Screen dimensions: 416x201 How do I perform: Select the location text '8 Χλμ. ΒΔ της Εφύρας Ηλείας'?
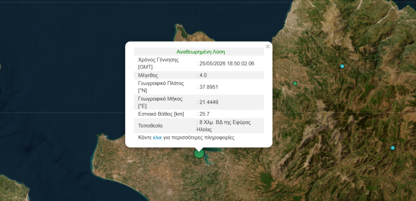click(224, 126)
